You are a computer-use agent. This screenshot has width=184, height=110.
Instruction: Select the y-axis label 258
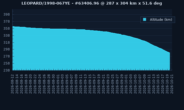click(x=6, y=63)
